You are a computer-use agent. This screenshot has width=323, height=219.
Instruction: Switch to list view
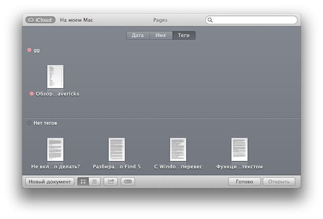(94, 182)
